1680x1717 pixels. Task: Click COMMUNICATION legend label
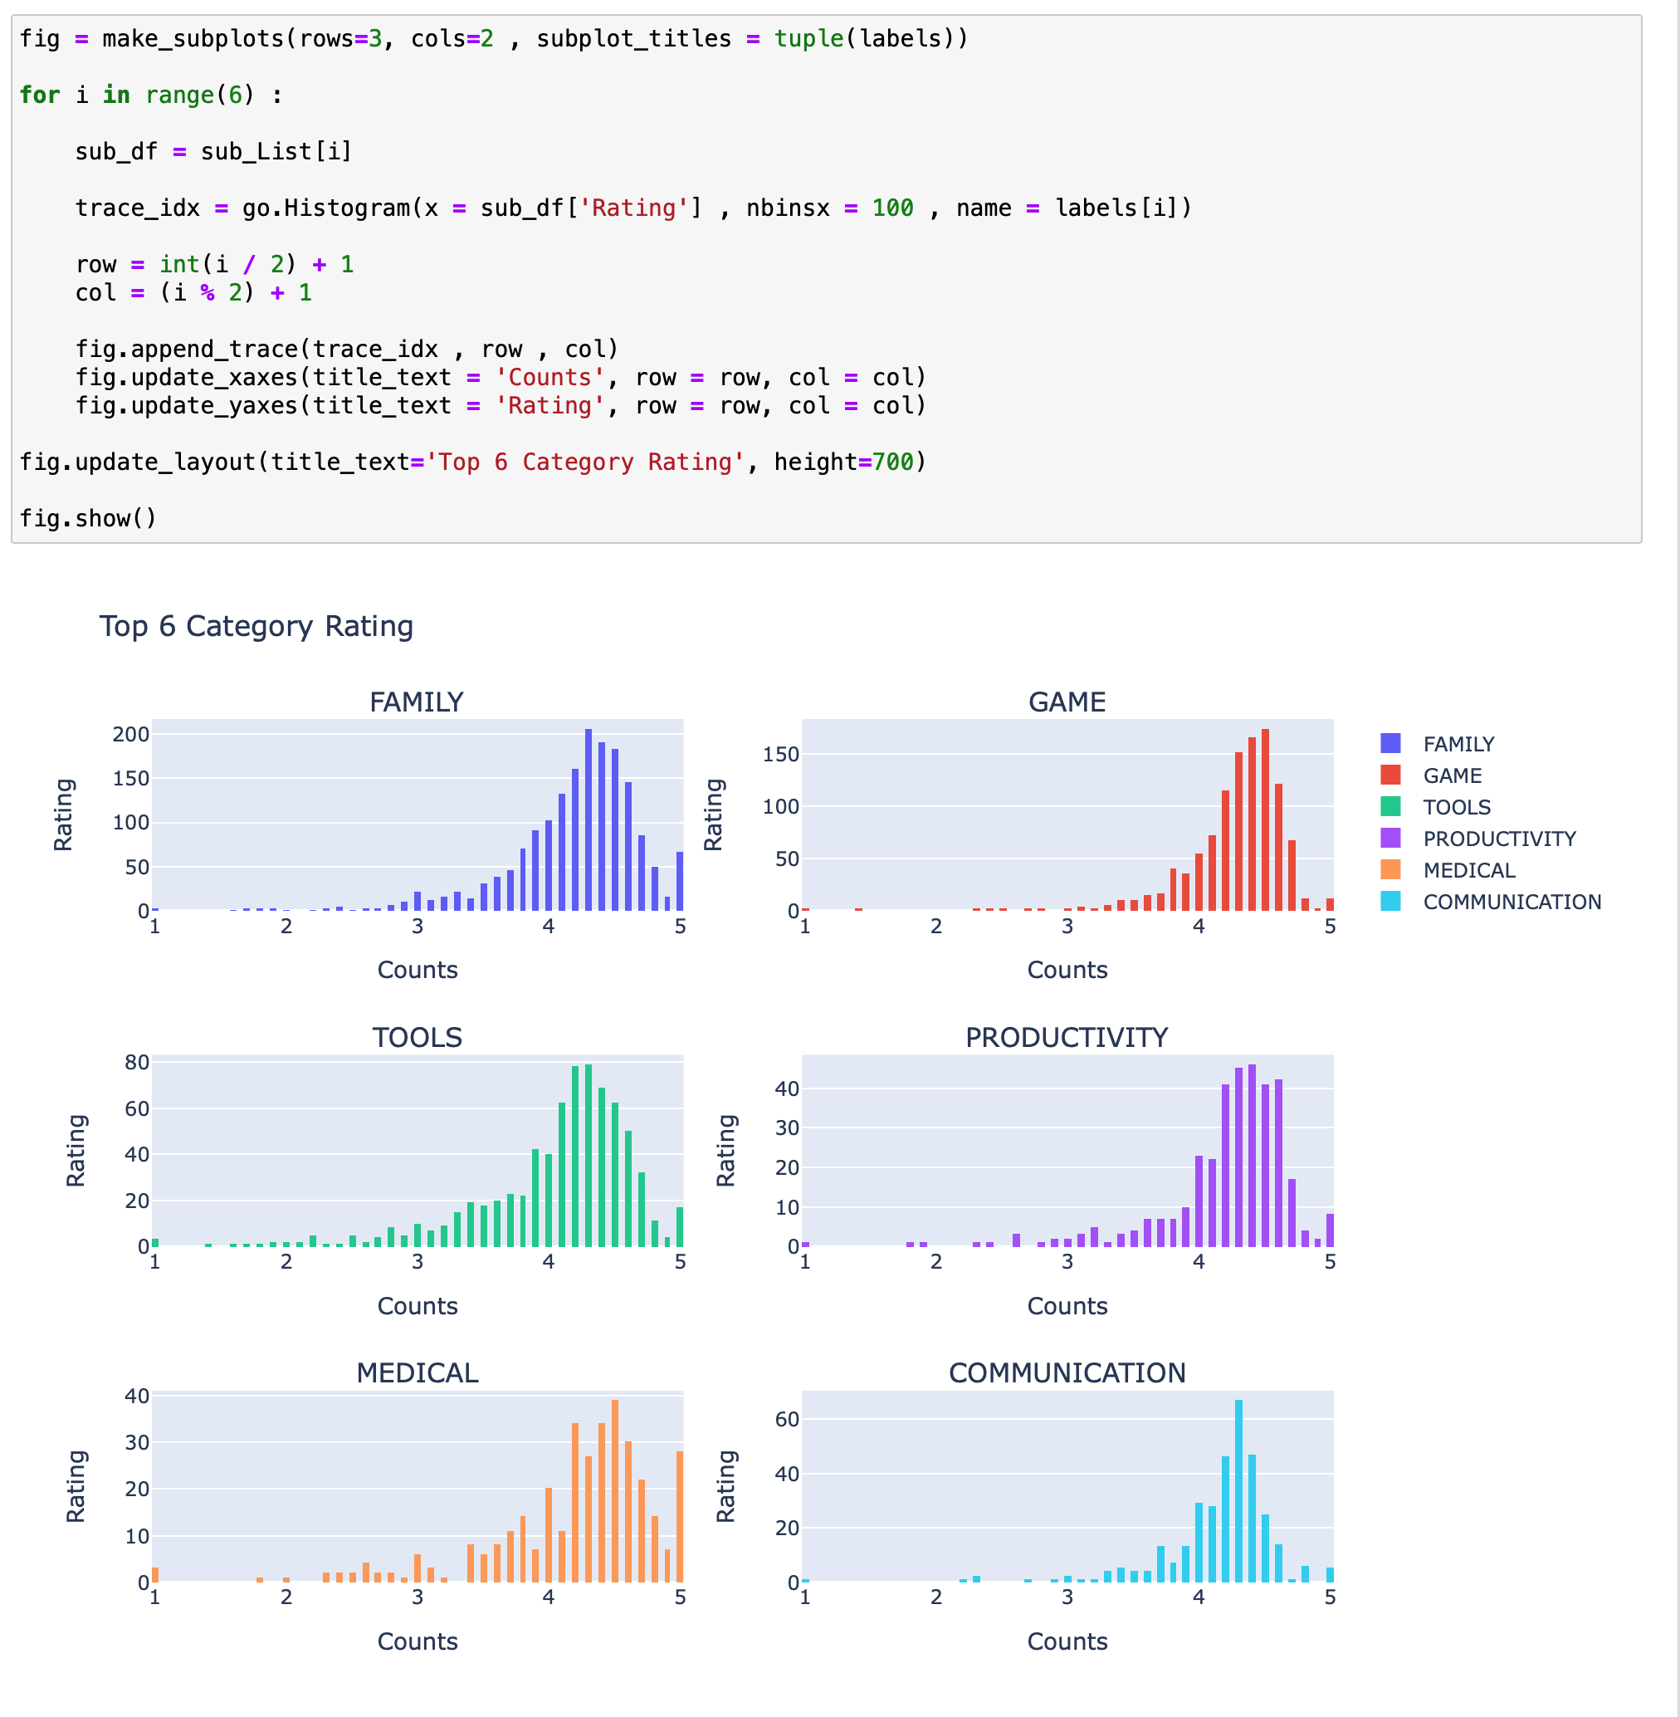coord(1512,903)
